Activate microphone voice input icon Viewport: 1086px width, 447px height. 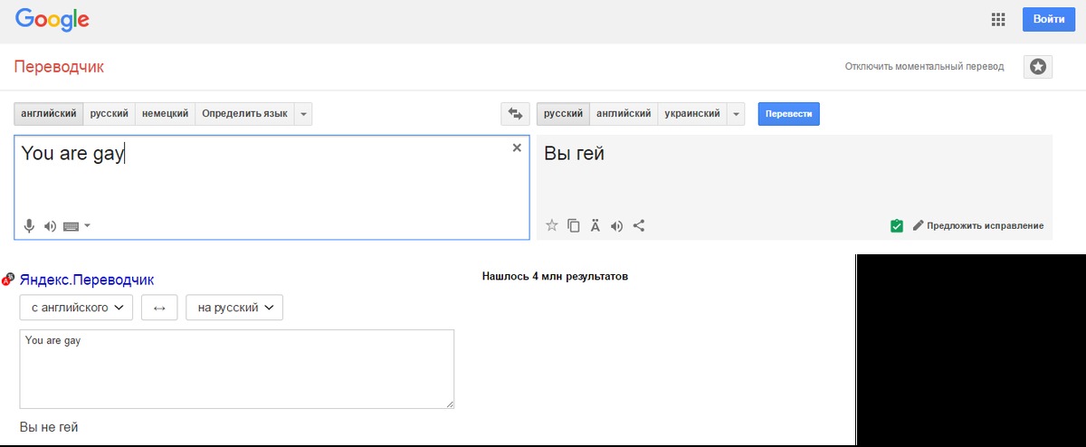(29, 226)
